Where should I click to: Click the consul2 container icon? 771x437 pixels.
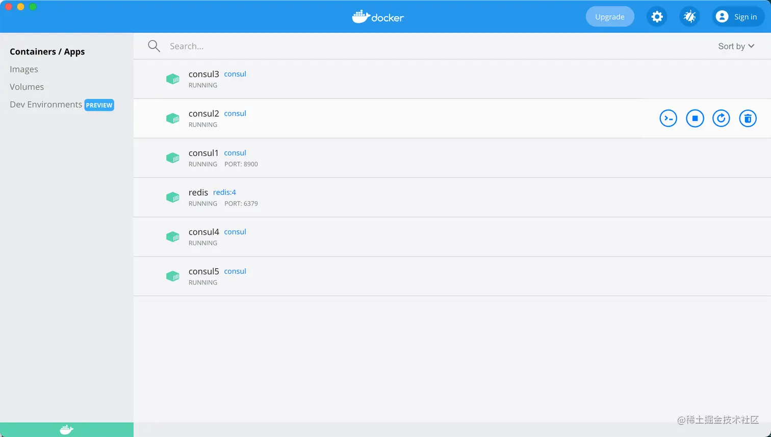173,118
